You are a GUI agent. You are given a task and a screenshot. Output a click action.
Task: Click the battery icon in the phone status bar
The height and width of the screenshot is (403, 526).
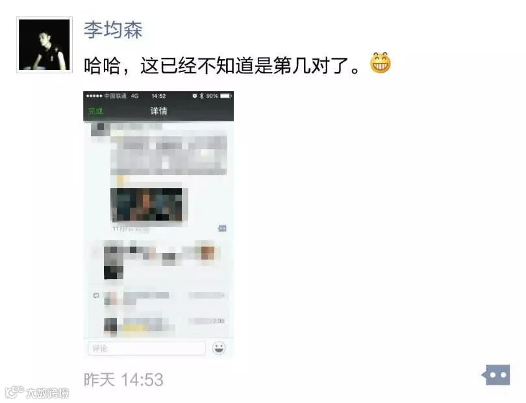click(x=226, y=96)
